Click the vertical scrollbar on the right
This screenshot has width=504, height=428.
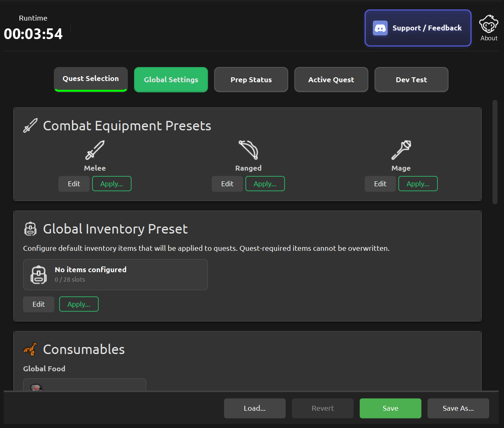point(495,152)
